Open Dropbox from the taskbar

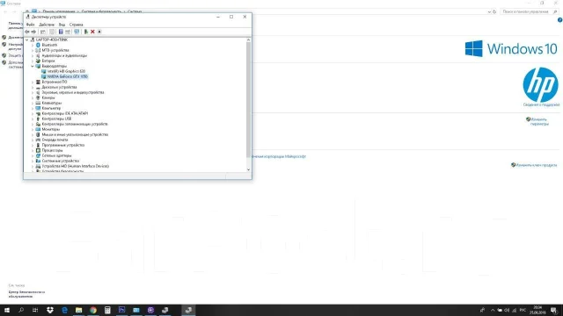50,310
